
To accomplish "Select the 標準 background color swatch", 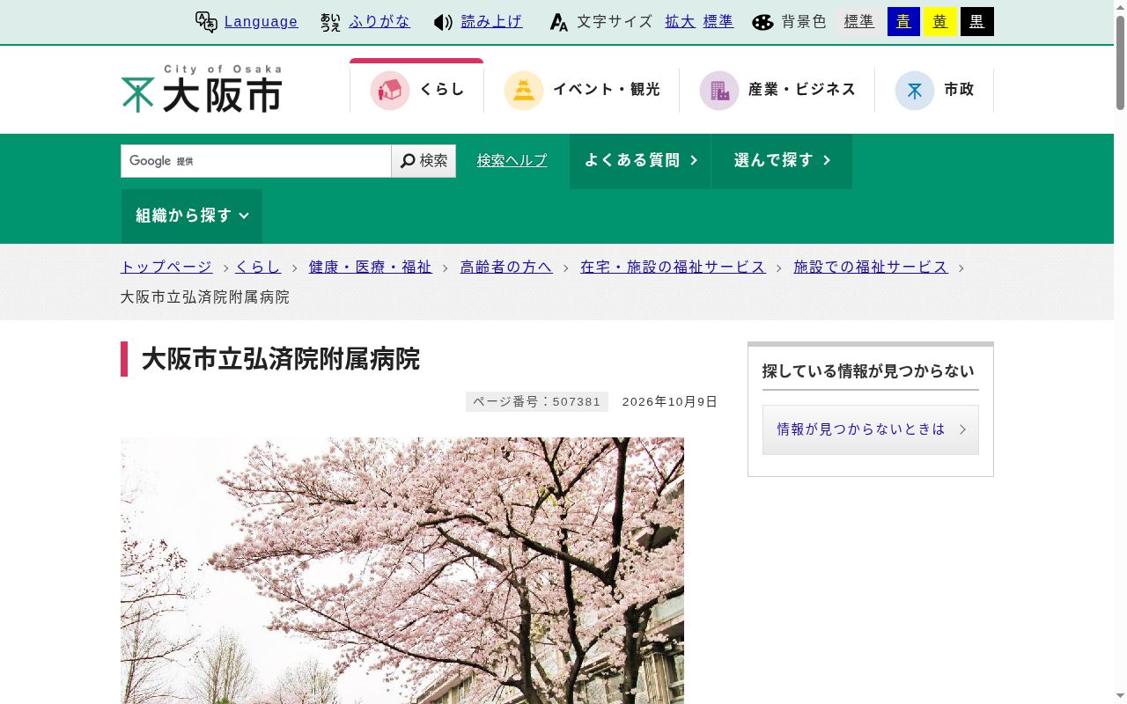I will pyautogui.click(x=859, y=22).
